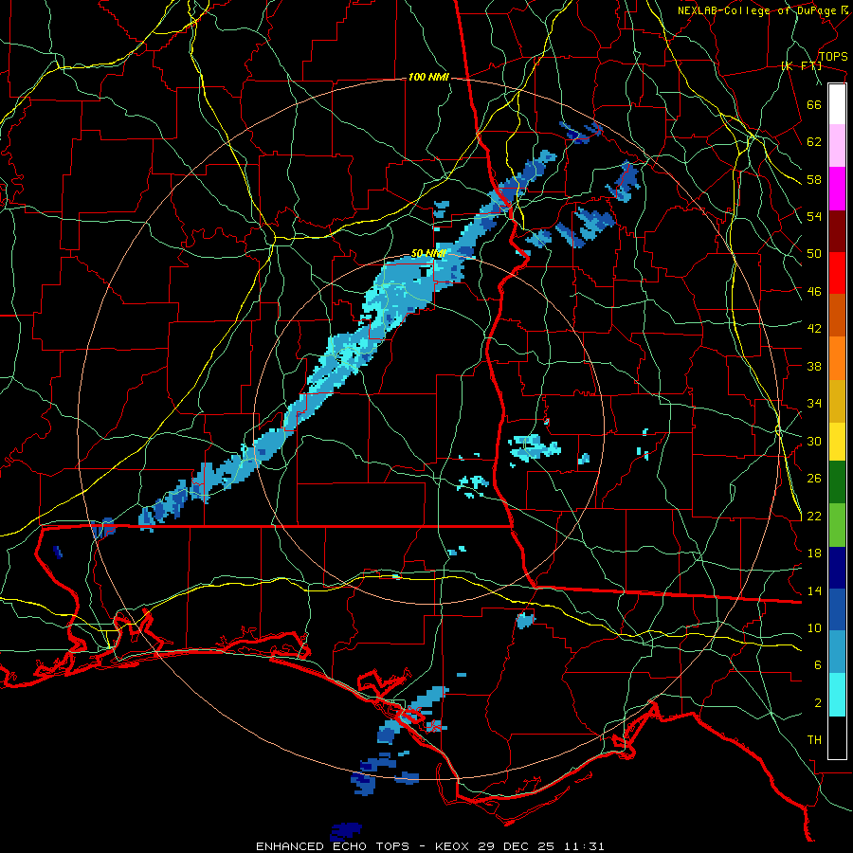Click the "50 NMI" range ring label

click(428, 253)
